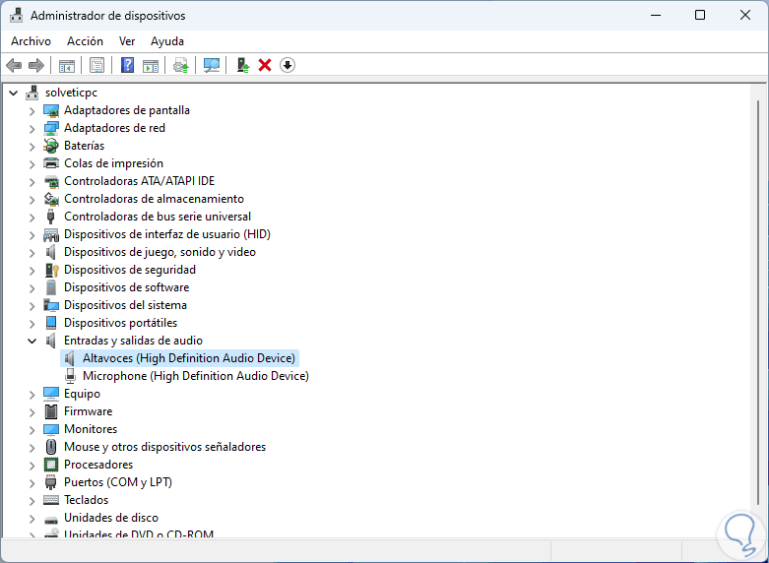
Task: Expand Controladoras de almacenamiento with its chevron
Action: 32,200
